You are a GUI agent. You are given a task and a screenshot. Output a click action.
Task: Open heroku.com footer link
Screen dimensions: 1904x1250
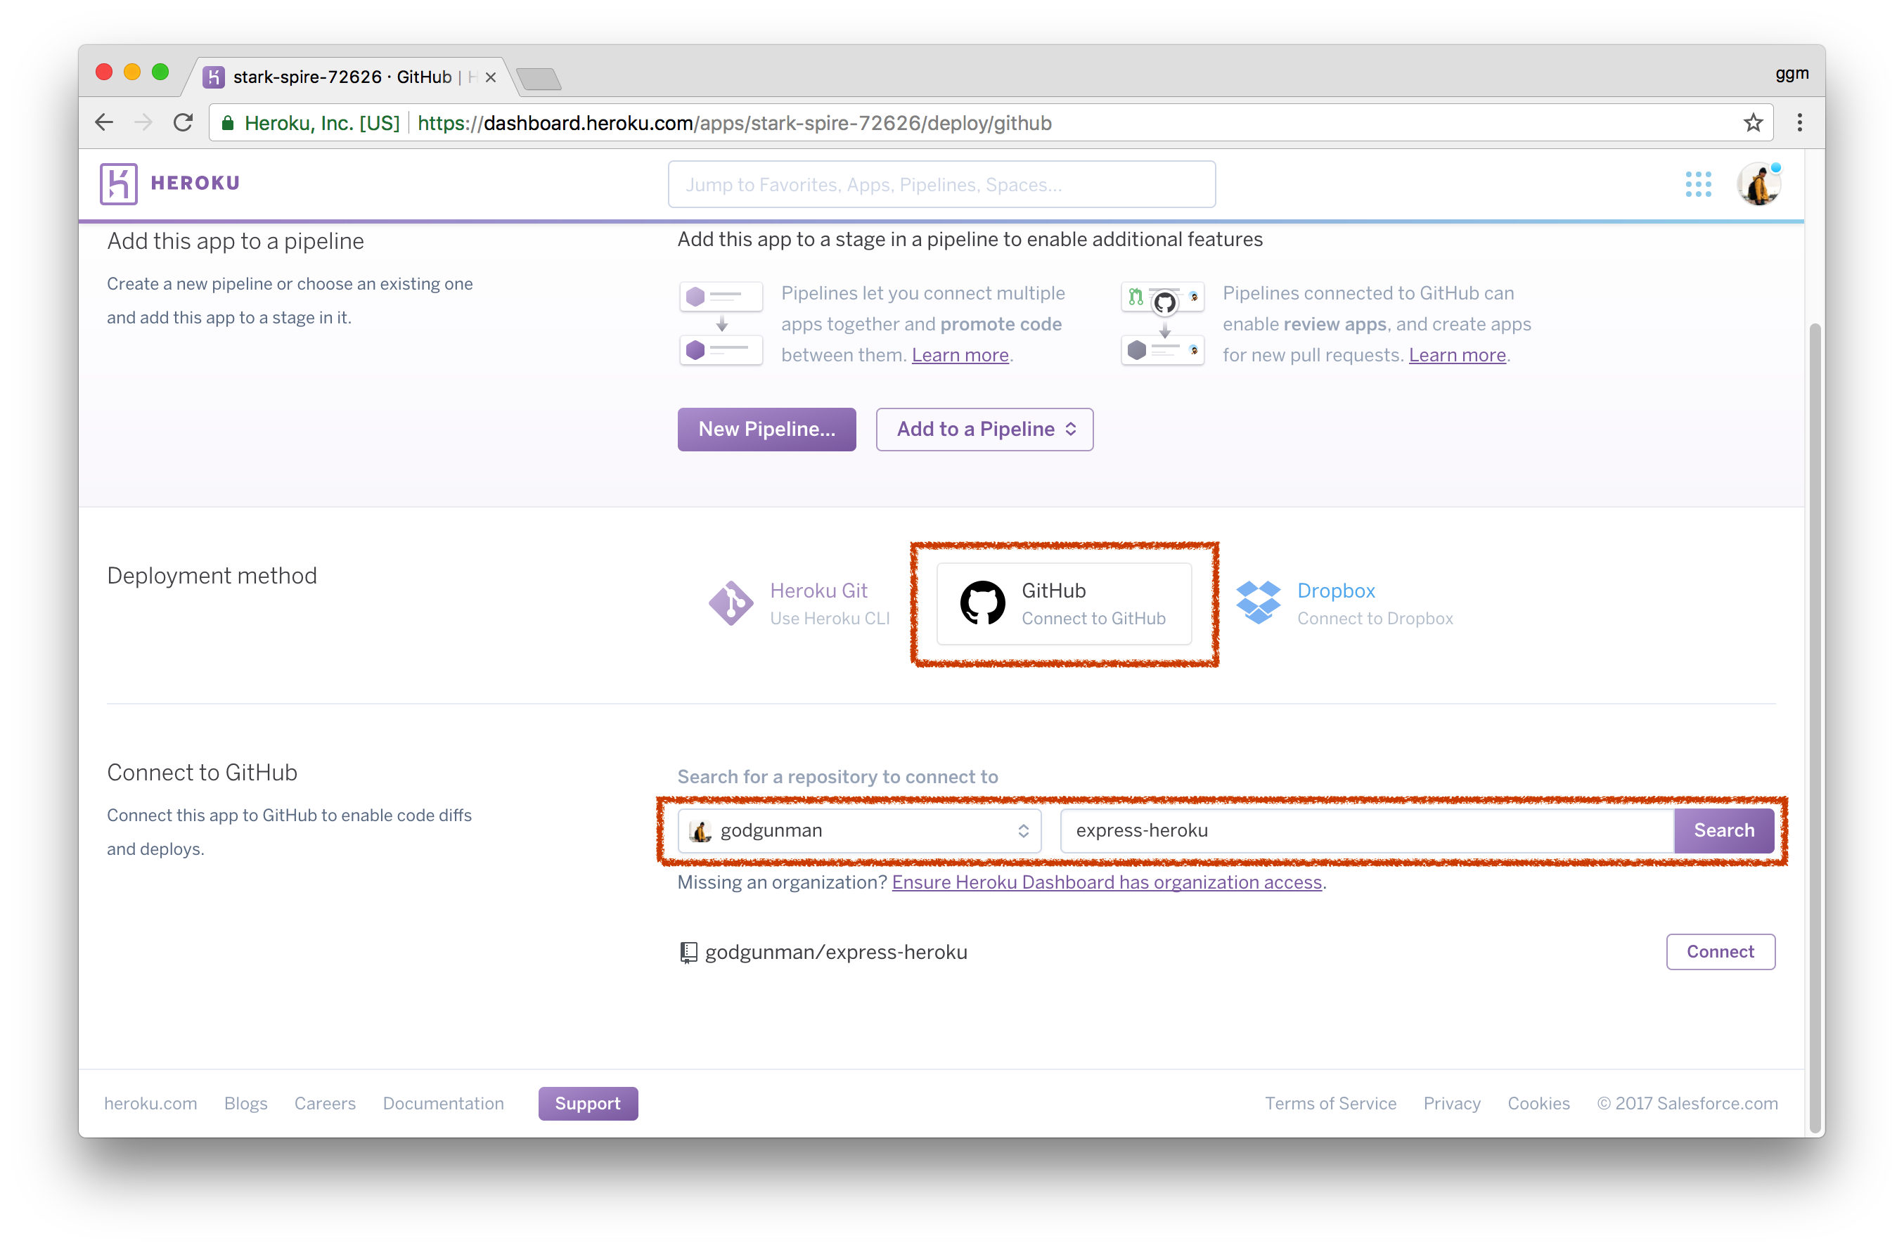tap(150, 1104)
